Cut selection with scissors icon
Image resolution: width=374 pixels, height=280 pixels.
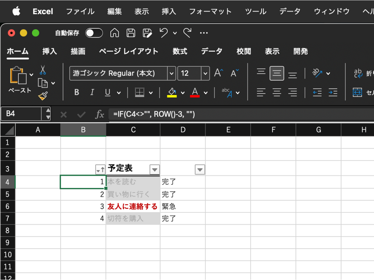tap(43, 70)
